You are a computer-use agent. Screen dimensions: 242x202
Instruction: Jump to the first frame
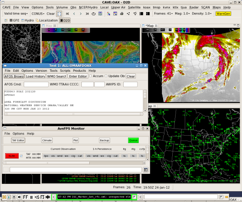click(67, 14)
